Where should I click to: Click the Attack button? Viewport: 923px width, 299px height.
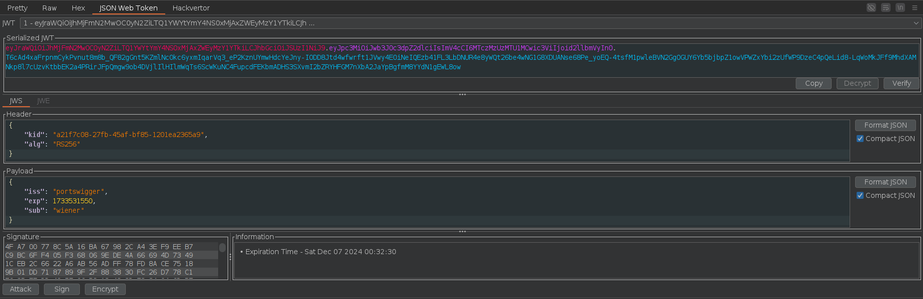point(20,289)
